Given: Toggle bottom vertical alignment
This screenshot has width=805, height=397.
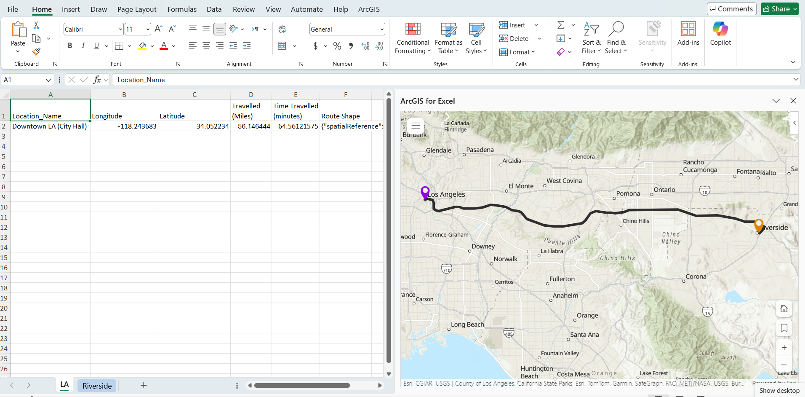Looking at the screenshot, I should pos(220,29).
